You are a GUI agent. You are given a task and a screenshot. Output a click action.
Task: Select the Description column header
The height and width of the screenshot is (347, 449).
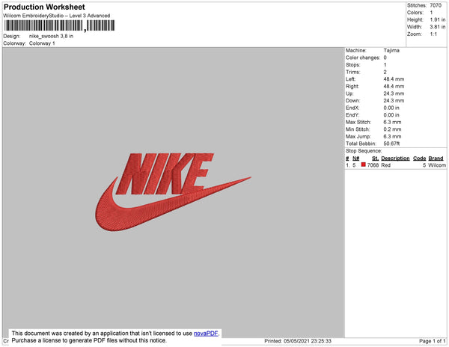[395, 159]
